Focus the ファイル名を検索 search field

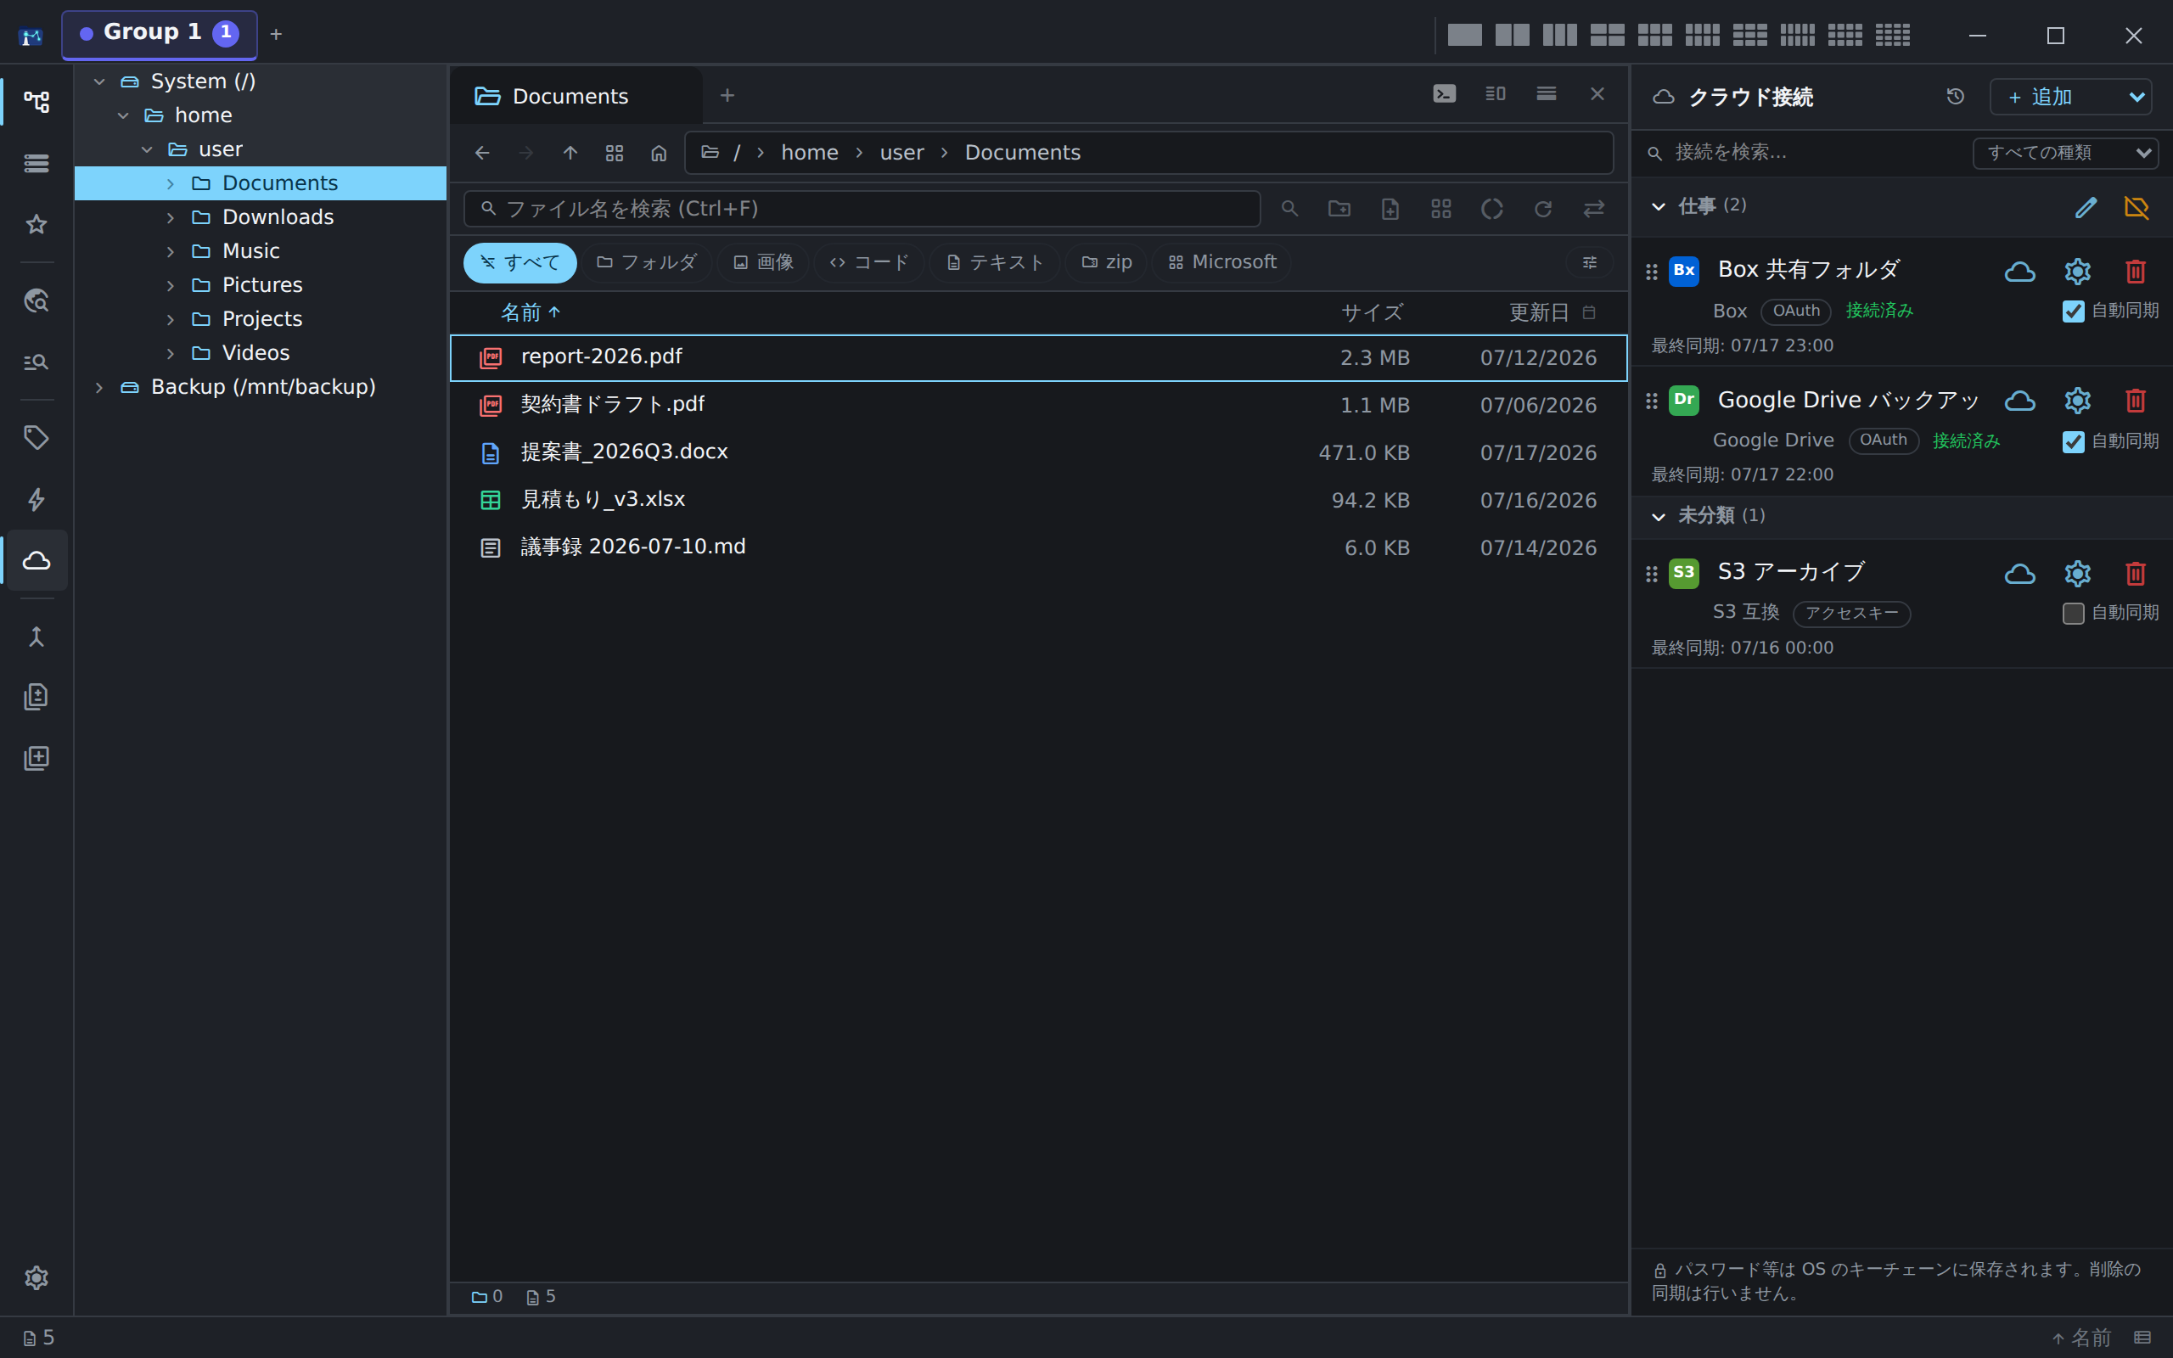862,210
